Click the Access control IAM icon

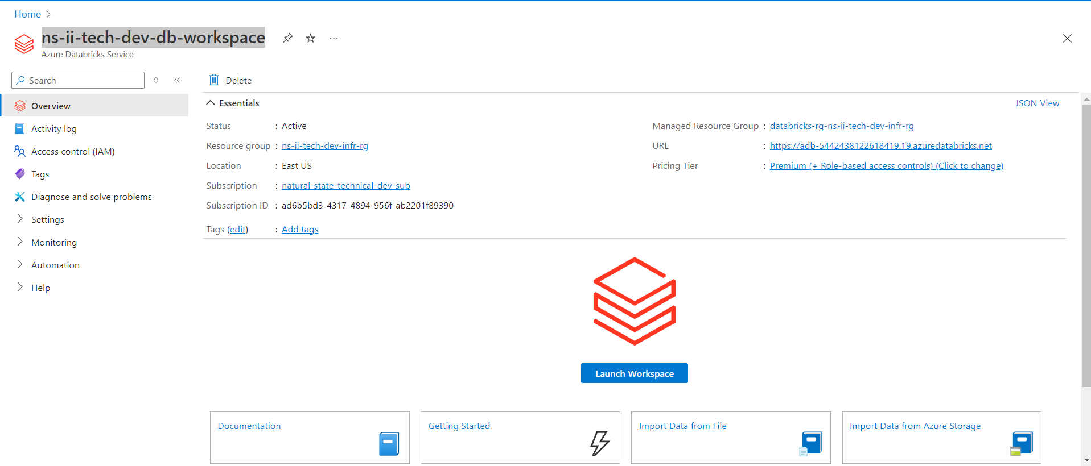(x=20, y=151)
